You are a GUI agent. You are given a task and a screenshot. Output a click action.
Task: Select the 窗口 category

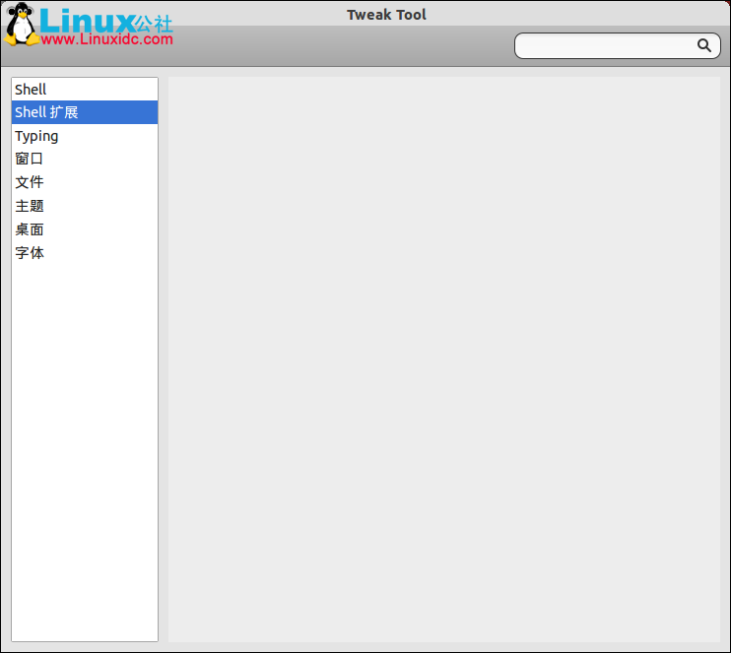point(85,159)
